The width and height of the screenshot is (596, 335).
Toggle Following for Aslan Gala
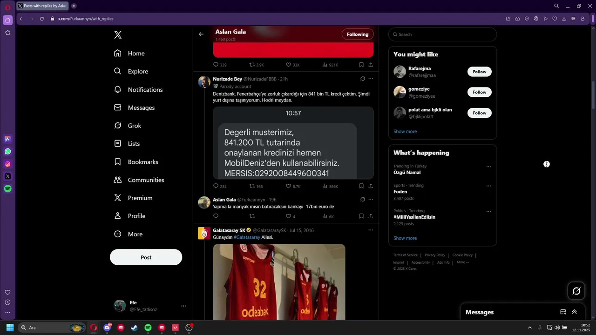click(x=358, y=34)
